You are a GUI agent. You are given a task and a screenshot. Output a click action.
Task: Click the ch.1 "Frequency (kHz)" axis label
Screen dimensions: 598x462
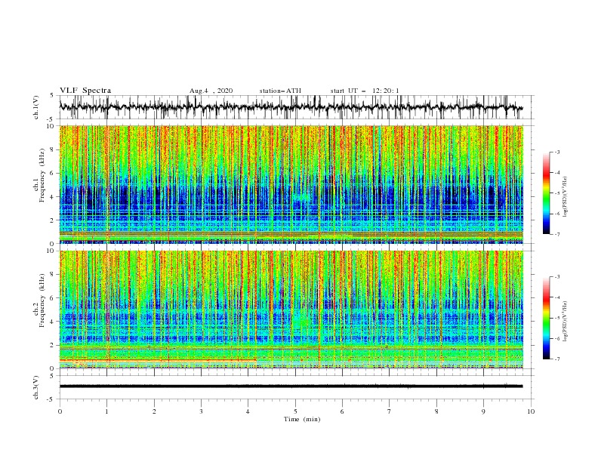42,174
